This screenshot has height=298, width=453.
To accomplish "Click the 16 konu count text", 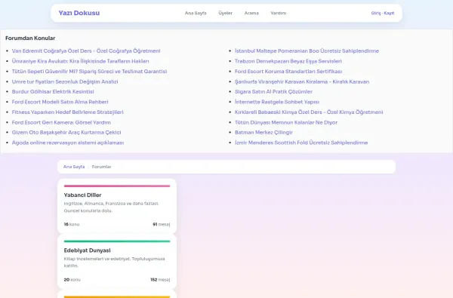I will tap(72, 224).
